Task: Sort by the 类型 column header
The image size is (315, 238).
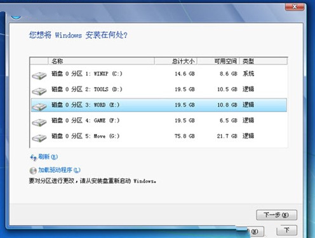Action: [x=264, y=61]
